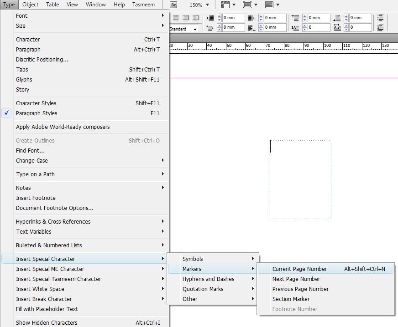Expand the Font submenu
The image size is (398, 327).
[85, 15]
